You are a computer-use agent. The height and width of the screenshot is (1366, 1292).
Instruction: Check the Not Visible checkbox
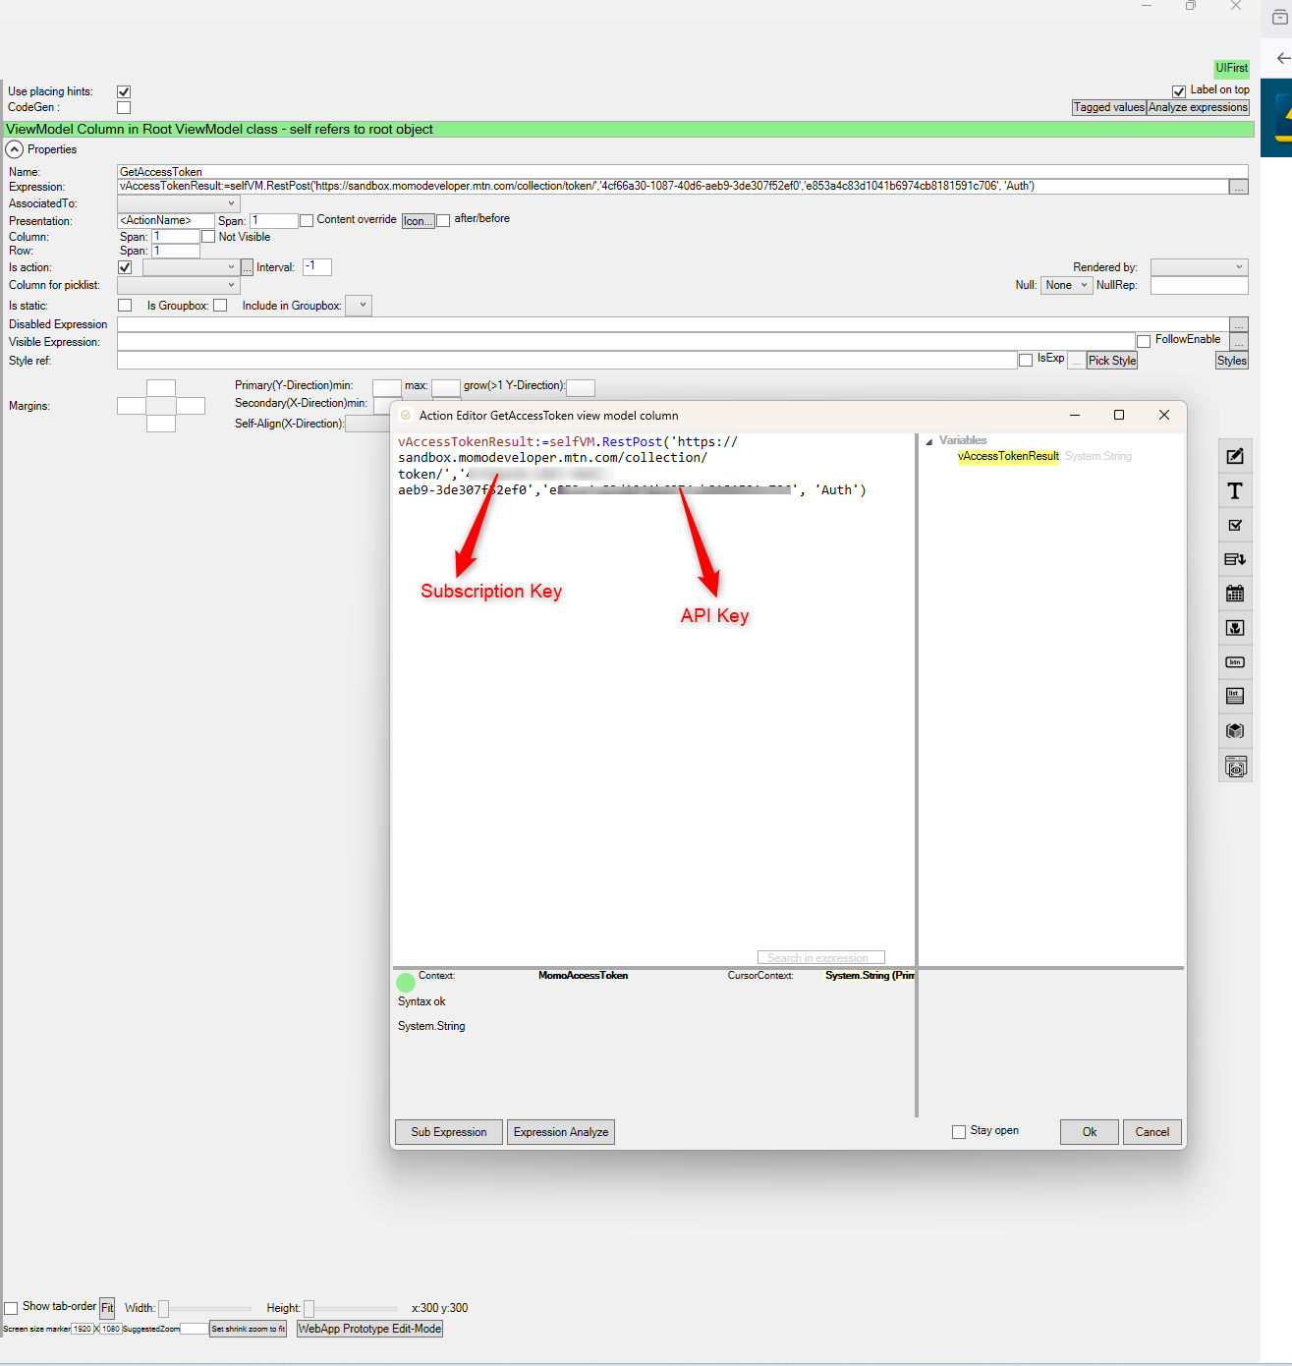(x=208, y=237)
